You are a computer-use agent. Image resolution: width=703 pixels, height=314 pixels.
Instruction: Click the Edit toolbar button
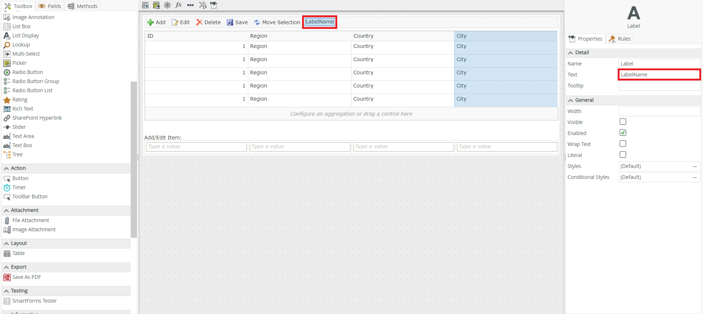pos(181,22)
